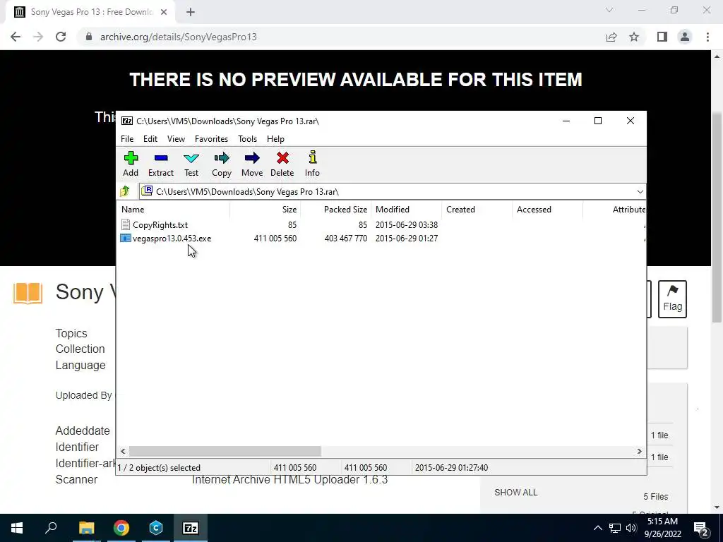Click the 7-Zip taskbar button
Image resolution: width=723 pixels, height=542 pixels.
(191, 528)
